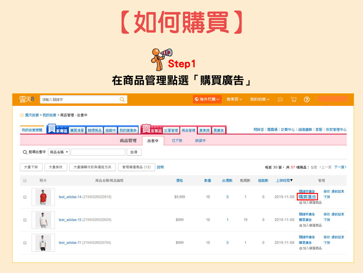The width and height of the screenshot is (363, 273).
Task: Click the 買家專區 buyer zone badge
Action: (57, 129)
